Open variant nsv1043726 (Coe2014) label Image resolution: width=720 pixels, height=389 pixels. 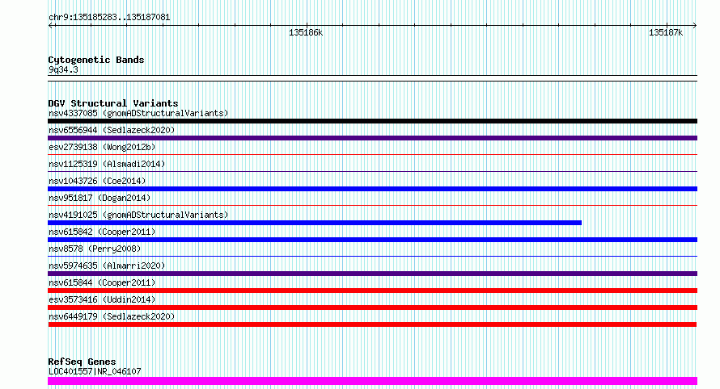(x=97, y=181)
